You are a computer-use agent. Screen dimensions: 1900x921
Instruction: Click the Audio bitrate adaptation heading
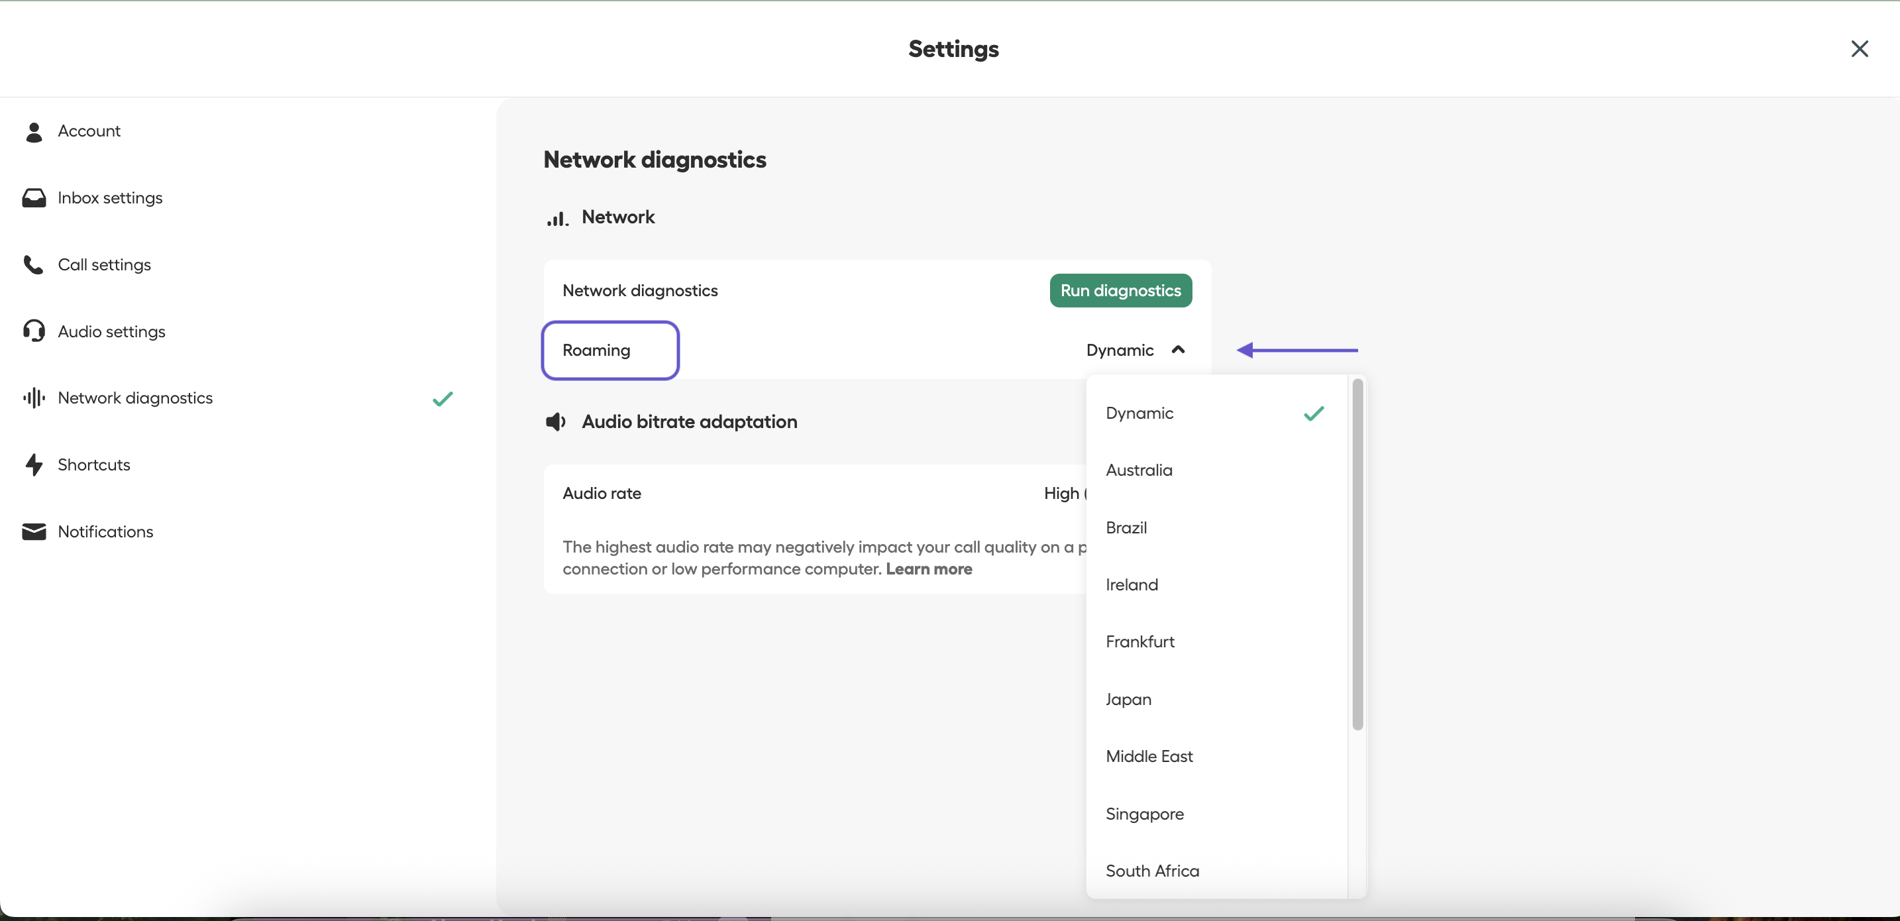[689, 421]
